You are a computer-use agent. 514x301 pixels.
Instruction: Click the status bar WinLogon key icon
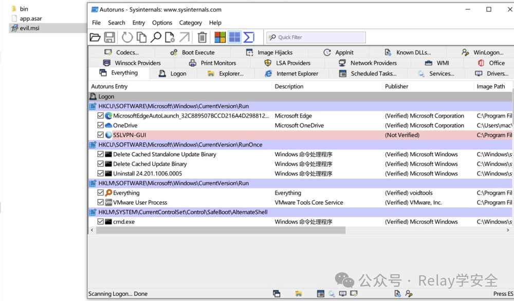click(409, 294)
